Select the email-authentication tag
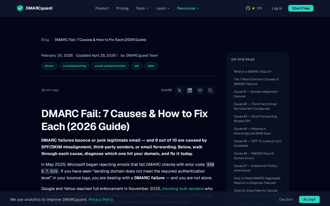The width and height of the screenshot is (330, 206). click(110, 66)
